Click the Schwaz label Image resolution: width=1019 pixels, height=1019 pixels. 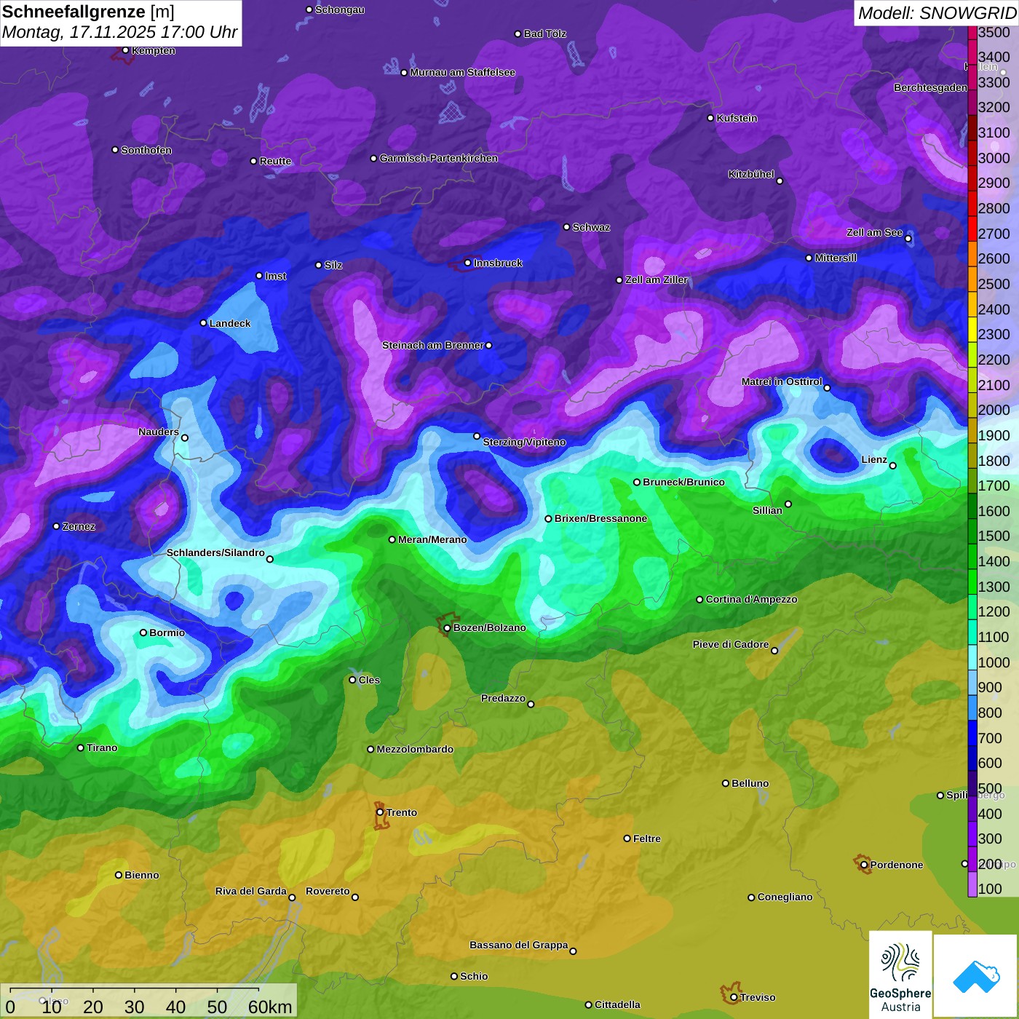click(591, 227)
